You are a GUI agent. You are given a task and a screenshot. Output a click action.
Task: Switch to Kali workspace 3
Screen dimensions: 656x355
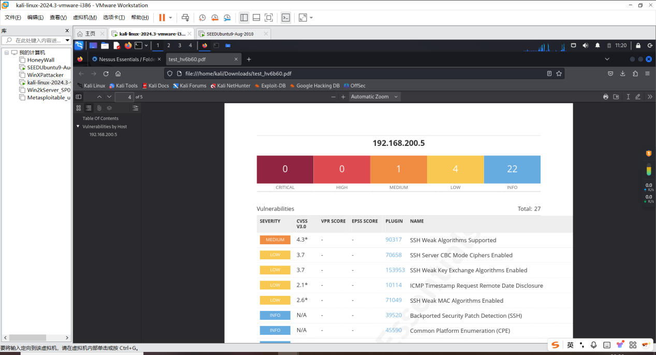click(x=180, y=46)
